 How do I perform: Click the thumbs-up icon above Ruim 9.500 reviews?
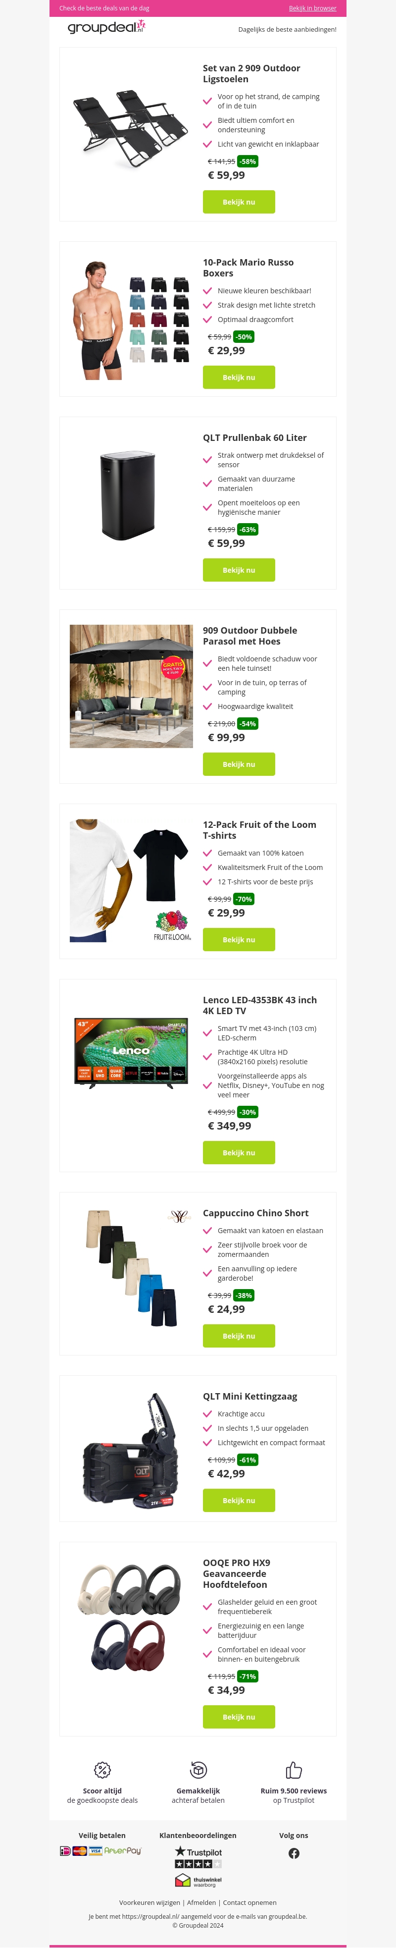click(294, 1770)
